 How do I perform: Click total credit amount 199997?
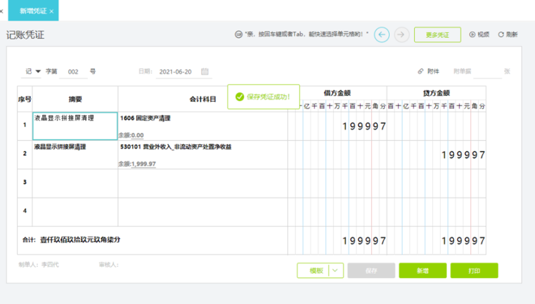[463, 241]
